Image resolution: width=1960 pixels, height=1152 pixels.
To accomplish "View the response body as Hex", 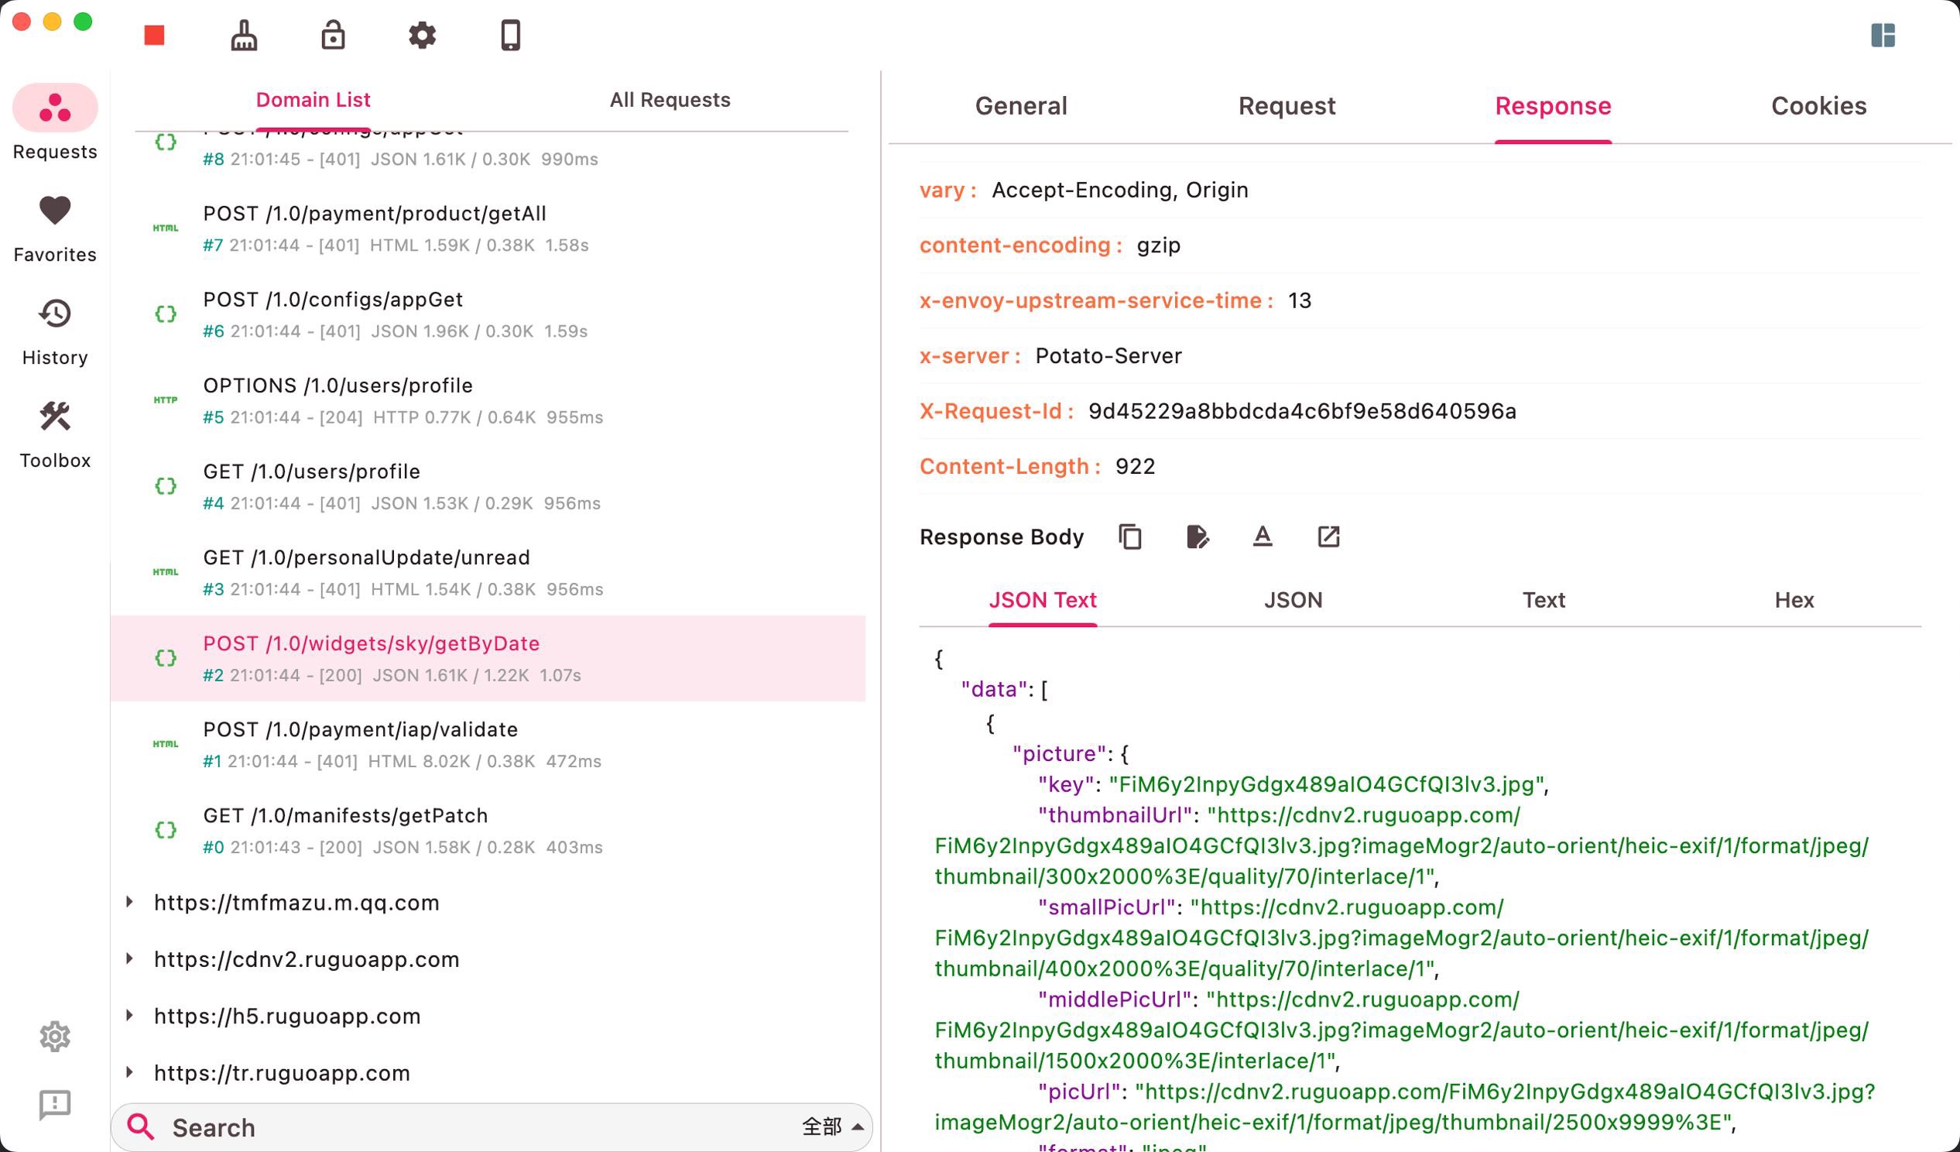I will 1794,600.
